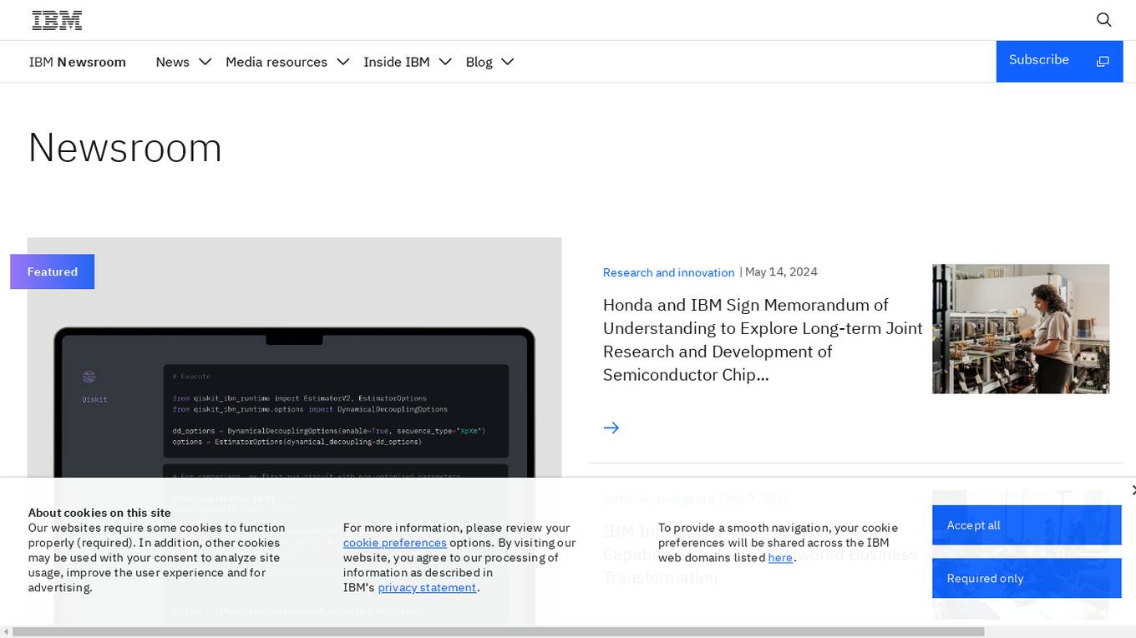The height and width of the screenshot is (638, 1136).
Task: Expand the Media resources chevron
Action: [342, 62]
